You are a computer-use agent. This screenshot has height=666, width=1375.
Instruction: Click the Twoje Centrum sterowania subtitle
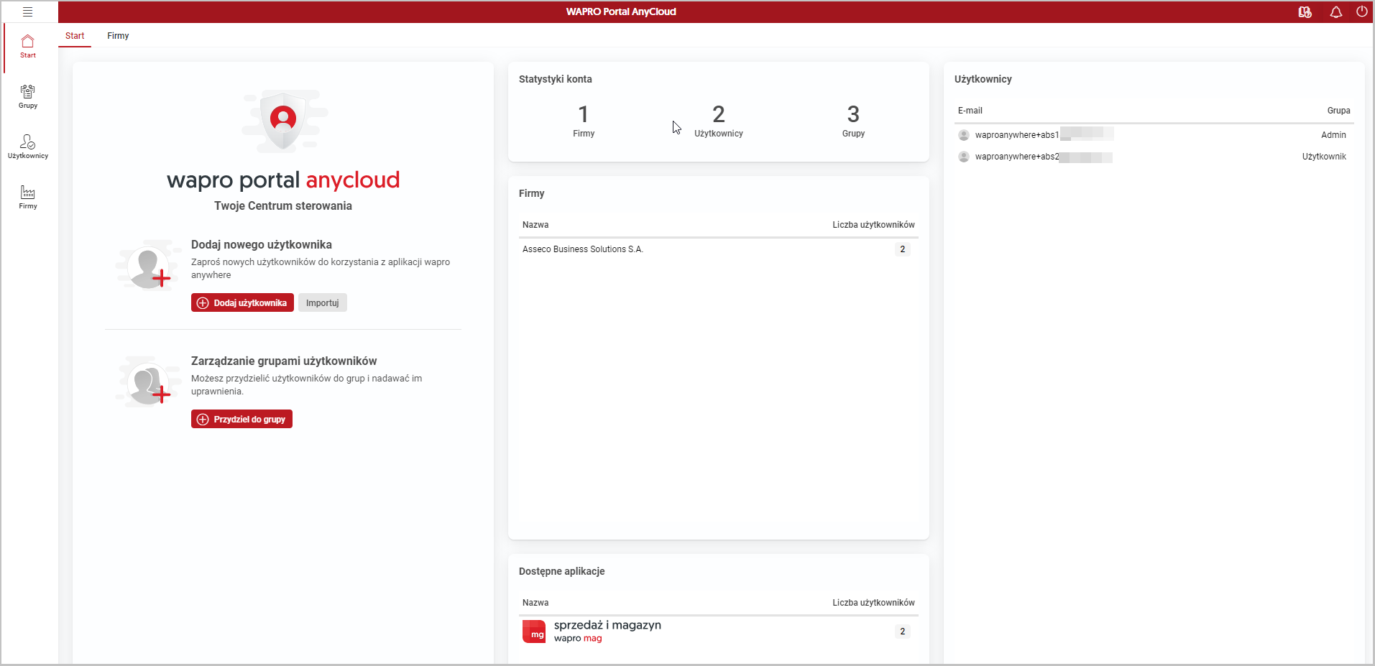283,206
